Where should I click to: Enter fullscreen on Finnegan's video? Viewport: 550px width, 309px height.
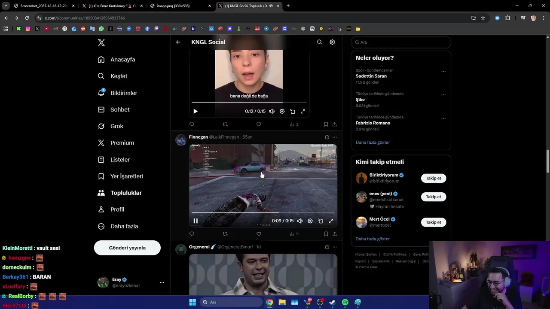tap(331, 221)
